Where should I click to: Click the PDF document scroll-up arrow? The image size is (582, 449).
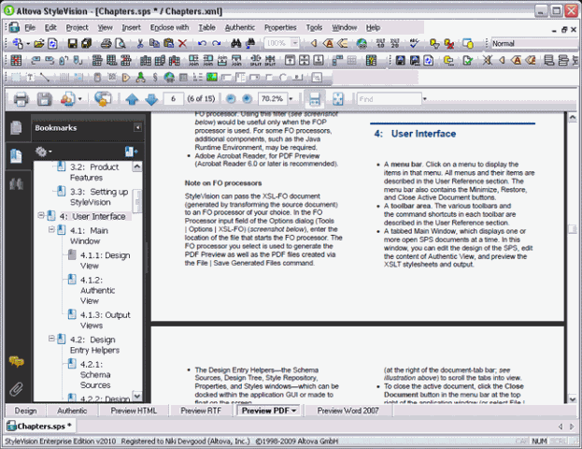coord(573,118)
